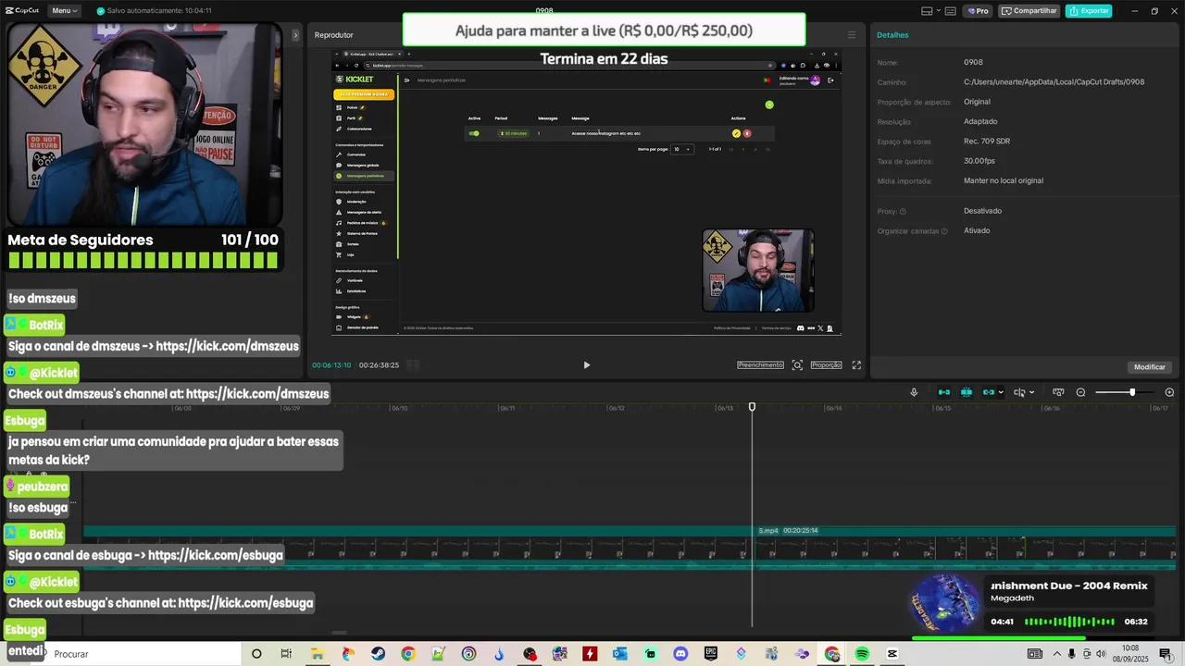
Task: Open Spotify from taskbar
Action: (x=862, y=654)
